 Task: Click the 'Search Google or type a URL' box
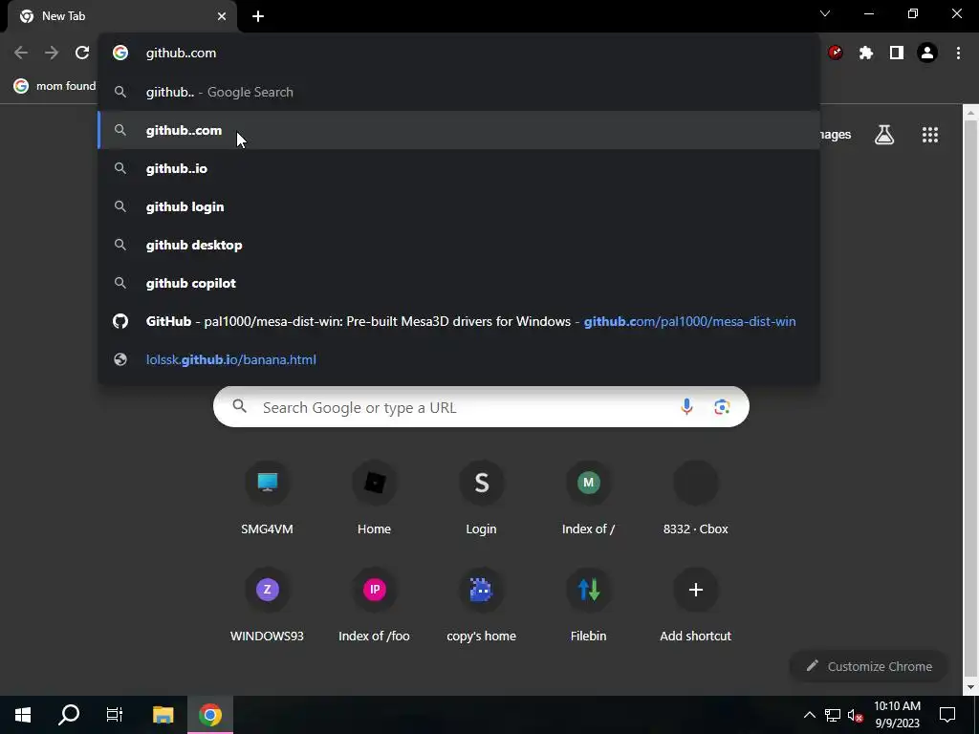481,407
